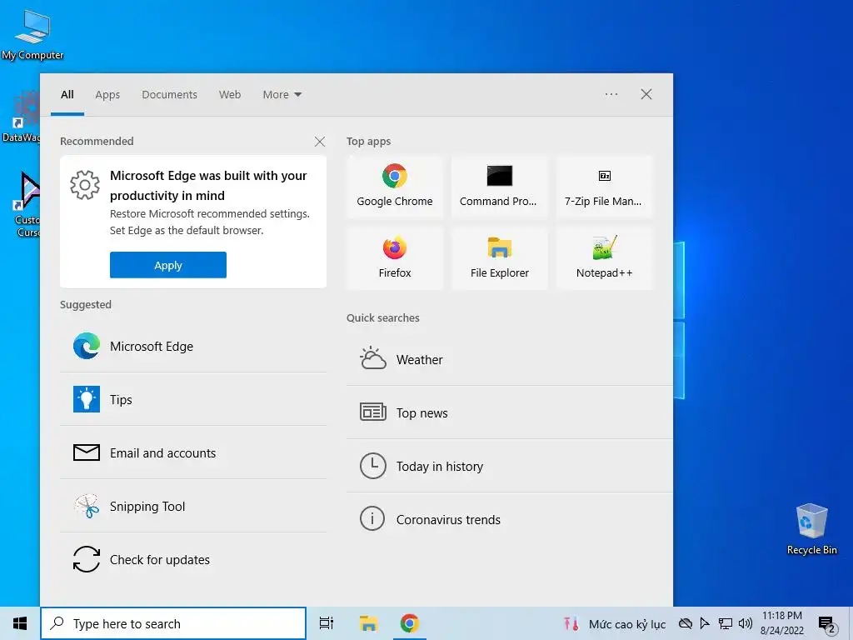Select Check for updates suggestion
This screenshot has width=853, height=640.
click(x=193, y=559)
